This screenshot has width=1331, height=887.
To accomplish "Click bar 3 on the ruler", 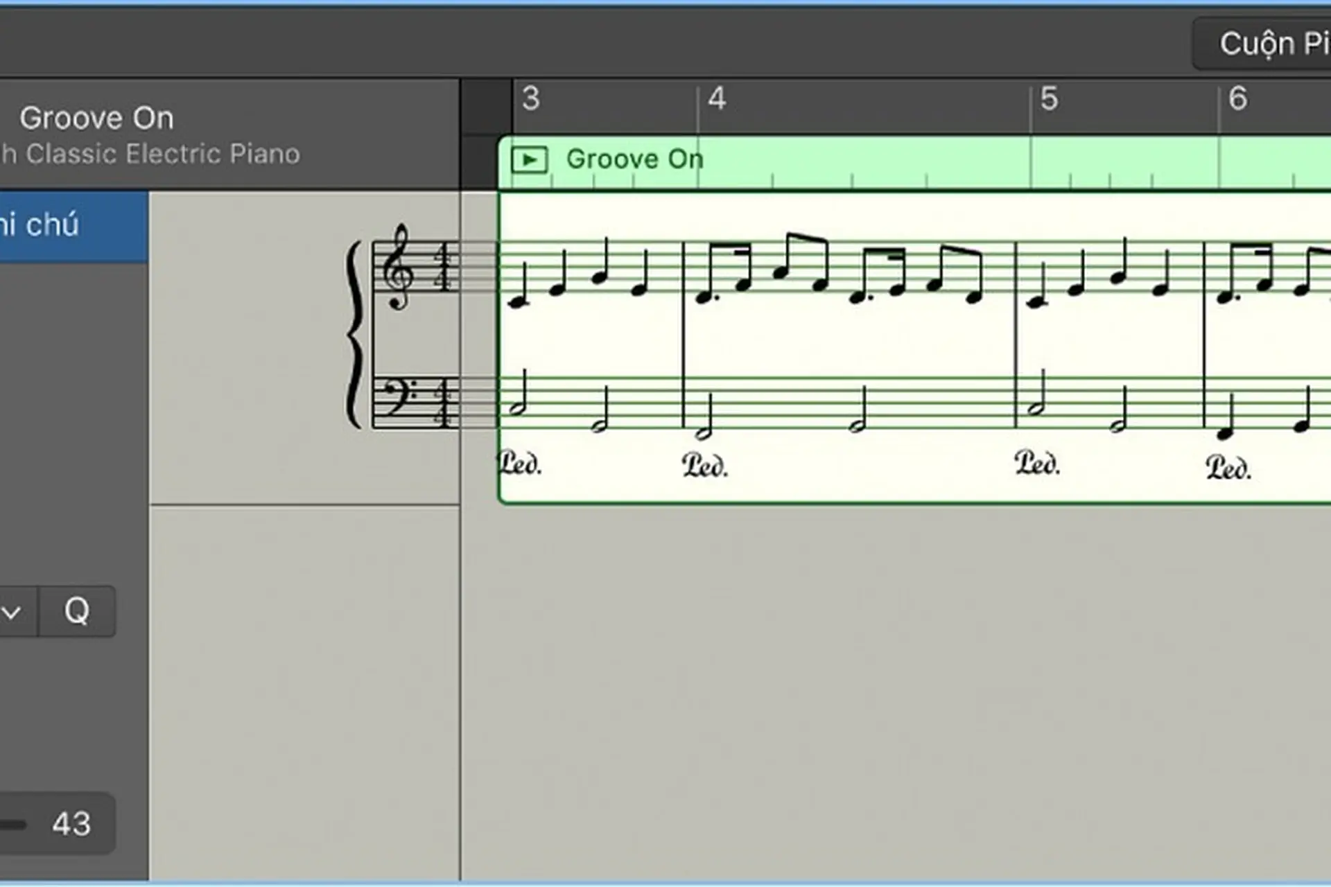I will click(x=531, y=98).
